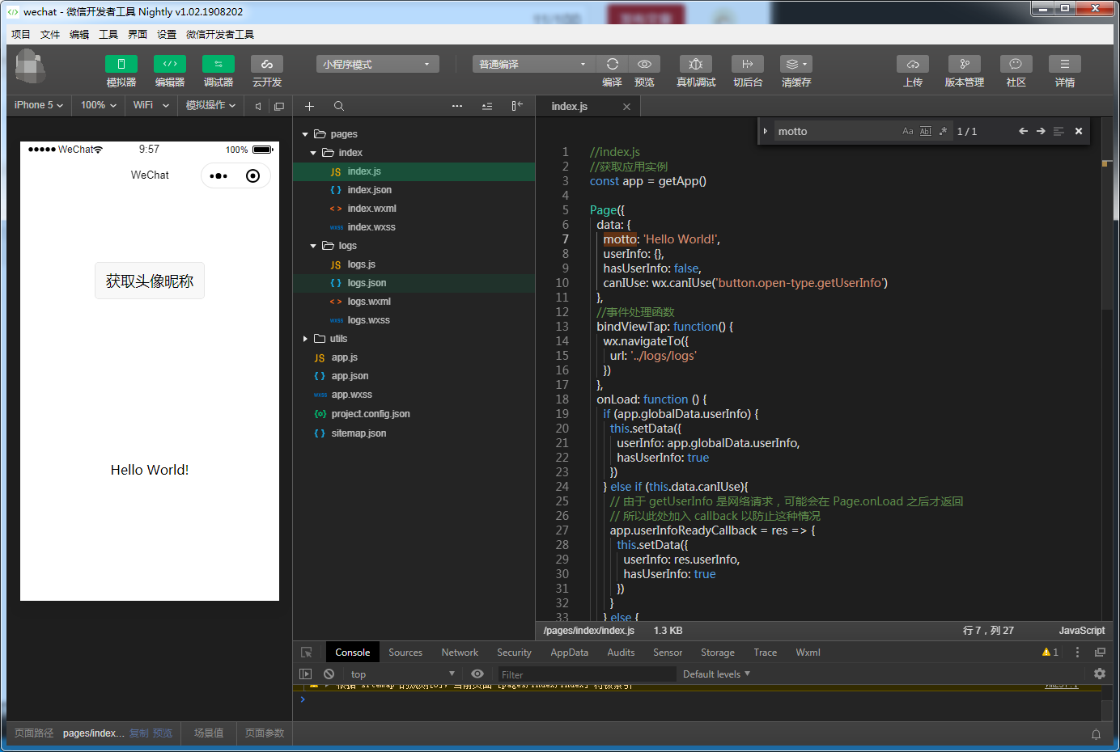Screen dimensions: 1120x752
Task: Toggle regular expression in find box
Action: (943, 131)
